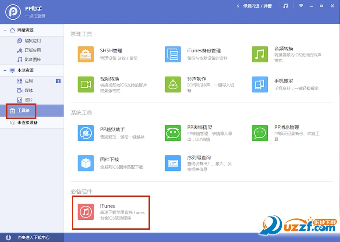The height and width of the screenshot is (242, 340).
Task: Click the 铃声制作 title text
Action: pos(196,79)
